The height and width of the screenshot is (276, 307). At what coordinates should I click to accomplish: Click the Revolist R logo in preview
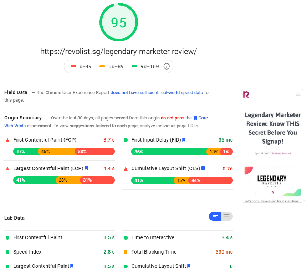click(246, 94)
